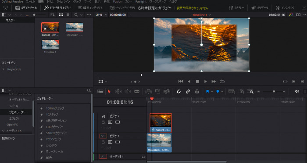Select the V1 destination control
This screenshot has width=307, height=163.
tap(103, 136)
